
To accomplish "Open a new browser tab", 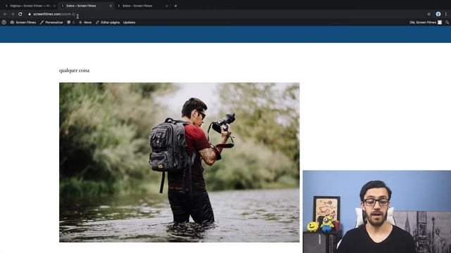I will pyautogui.click(x=175, y=6).
